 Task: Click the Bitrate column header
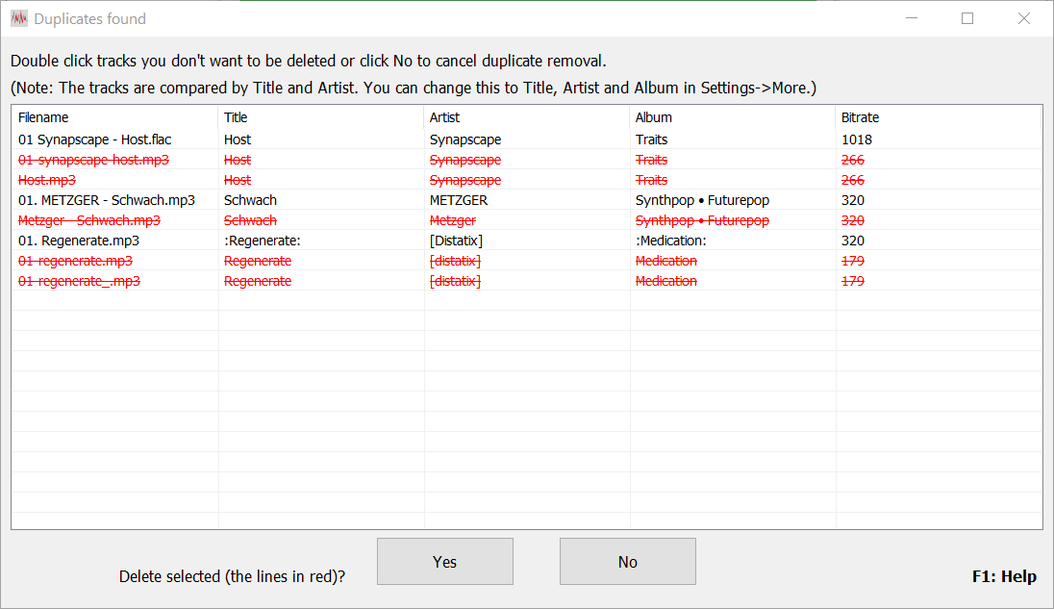click(x=939, y=117)
